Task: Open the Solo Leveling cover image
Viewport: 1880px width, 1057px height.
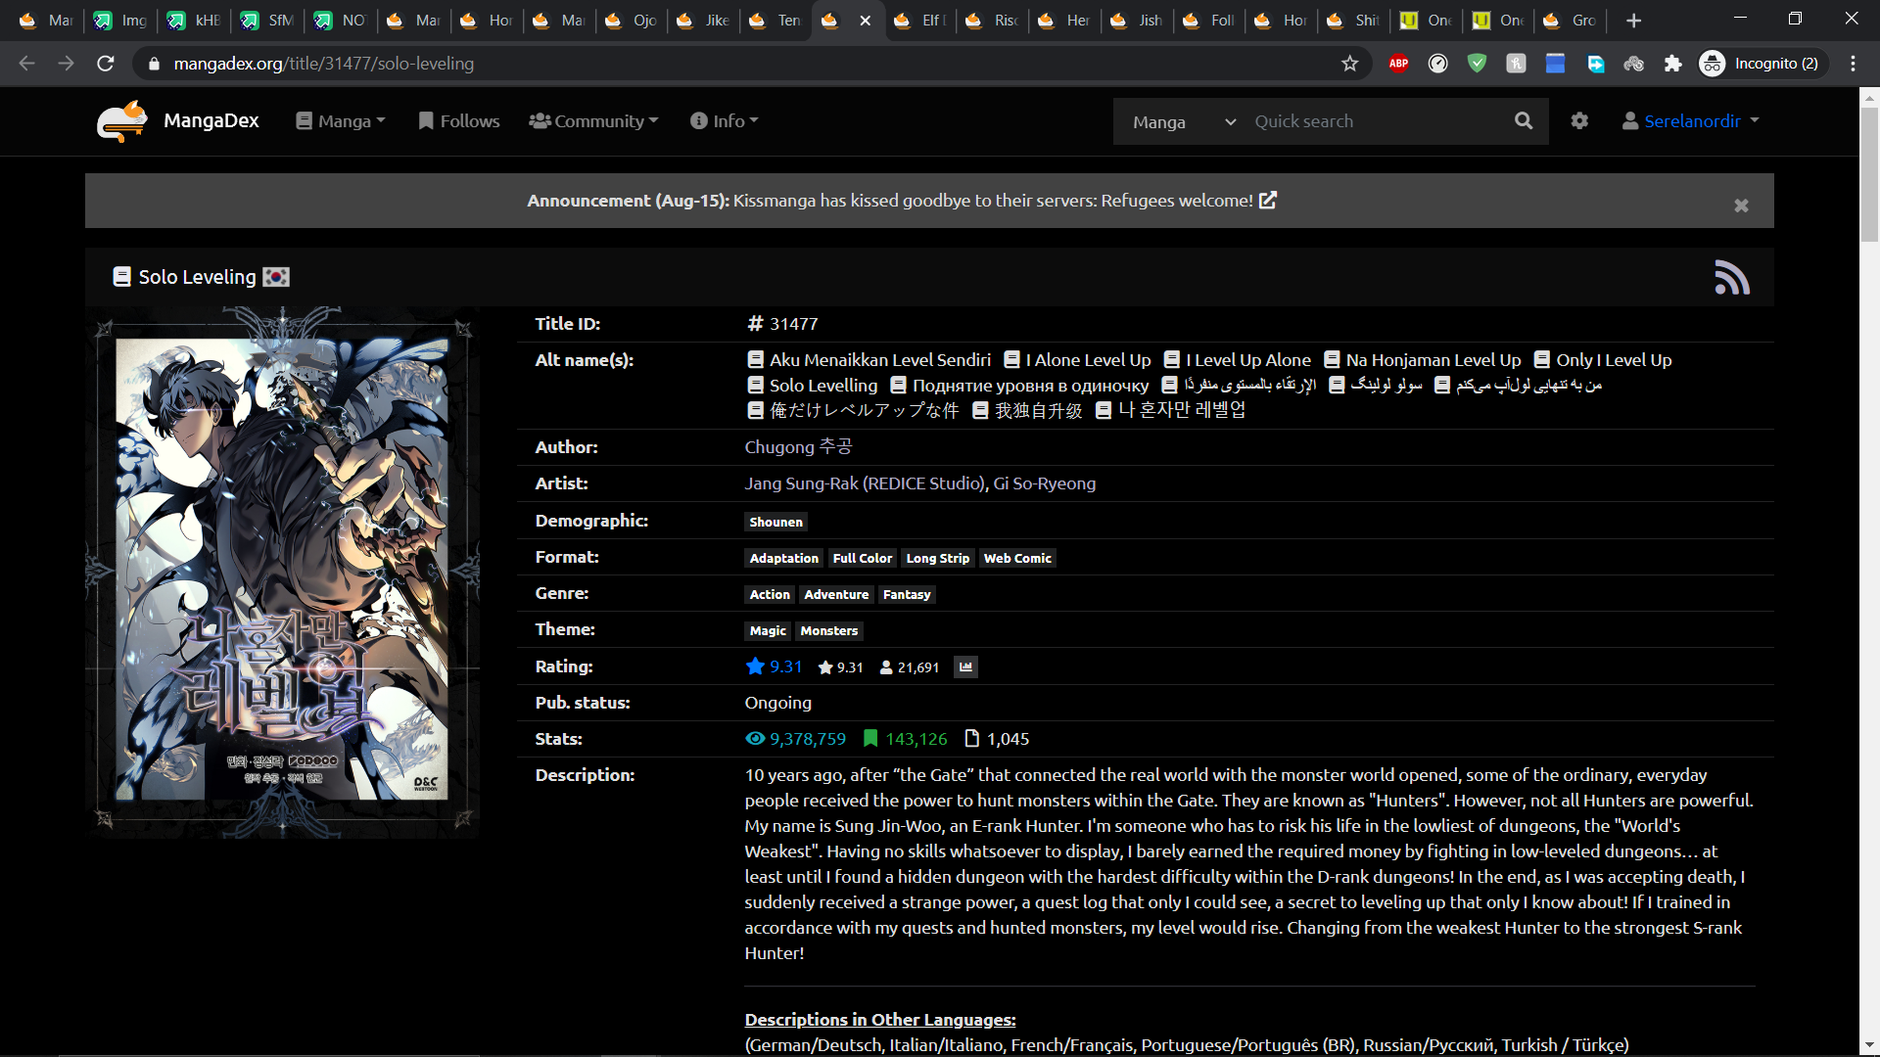Action: coord(282,572)
